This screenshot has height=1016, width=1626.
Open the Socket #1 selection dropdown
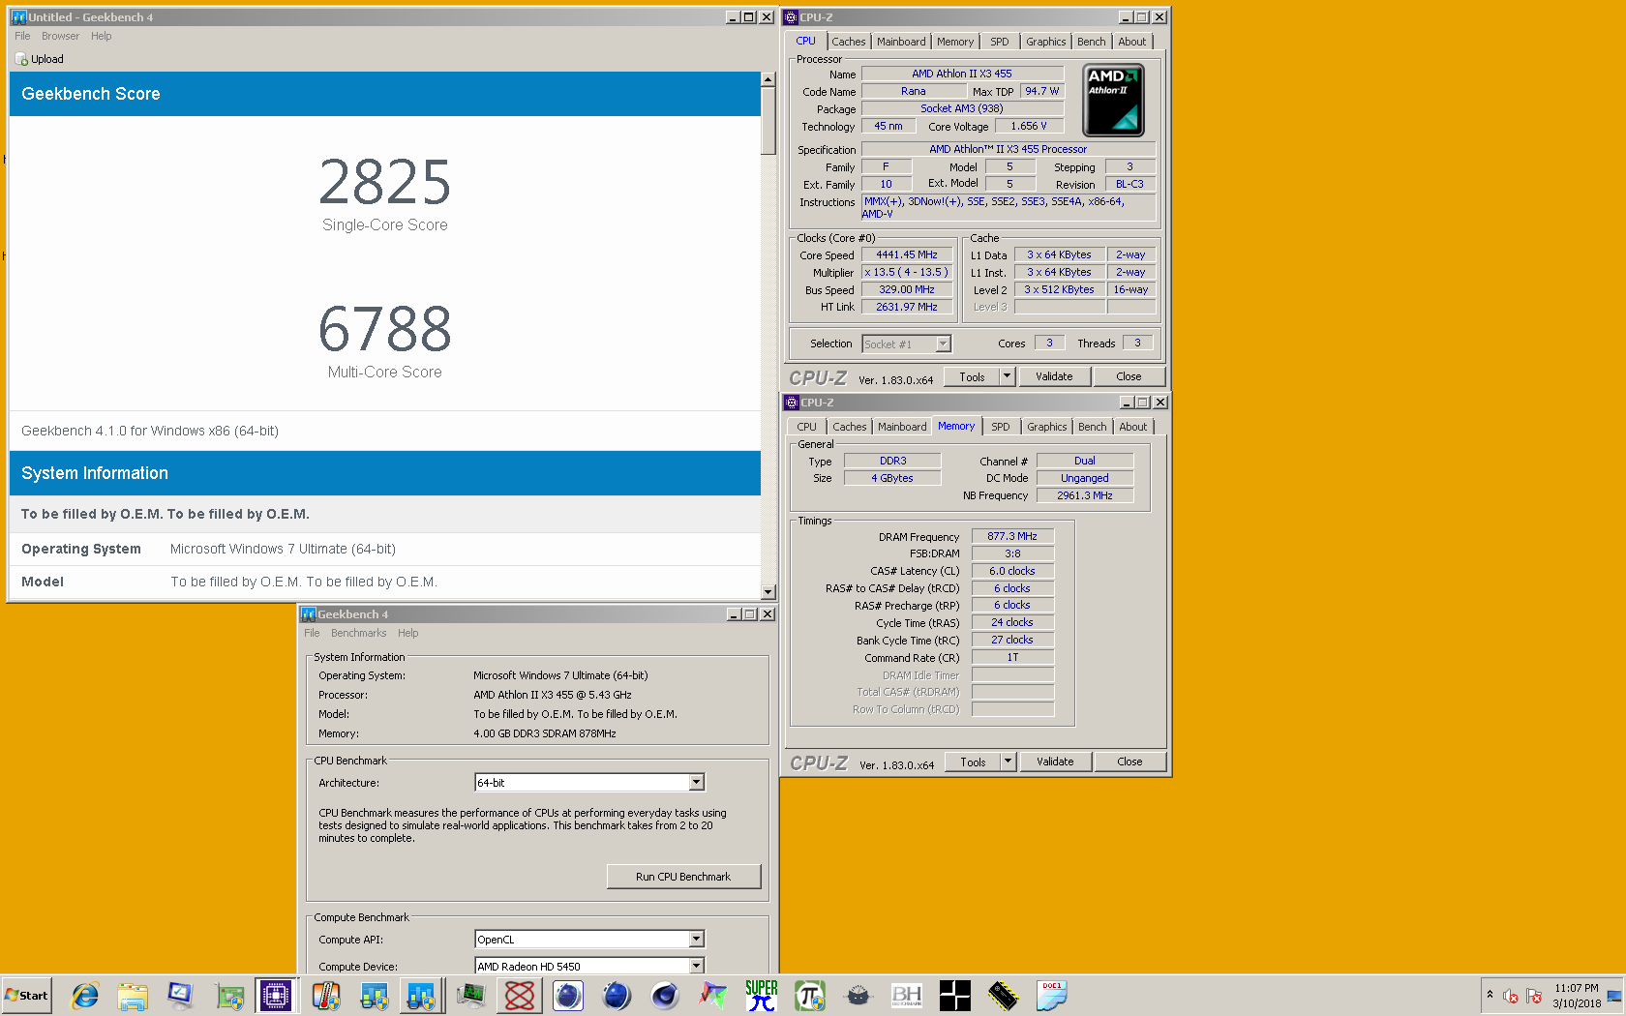coord(943,344)
